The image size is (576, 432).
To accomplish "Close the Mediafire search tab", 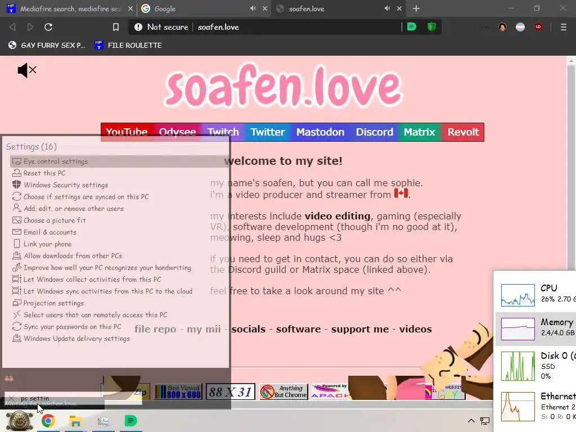I will pos(130,8).
